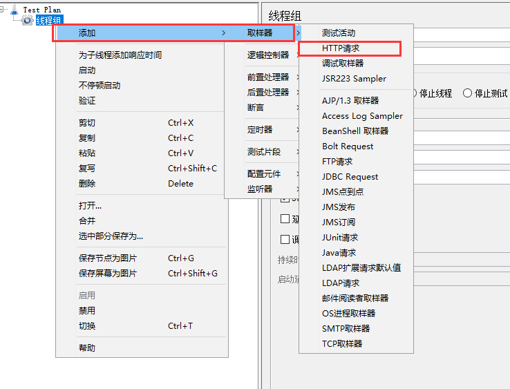Select JMS订阅 sampler

356,222
